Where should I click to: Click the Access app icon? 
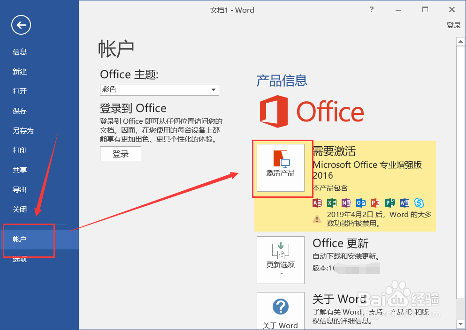coord(317,203)
